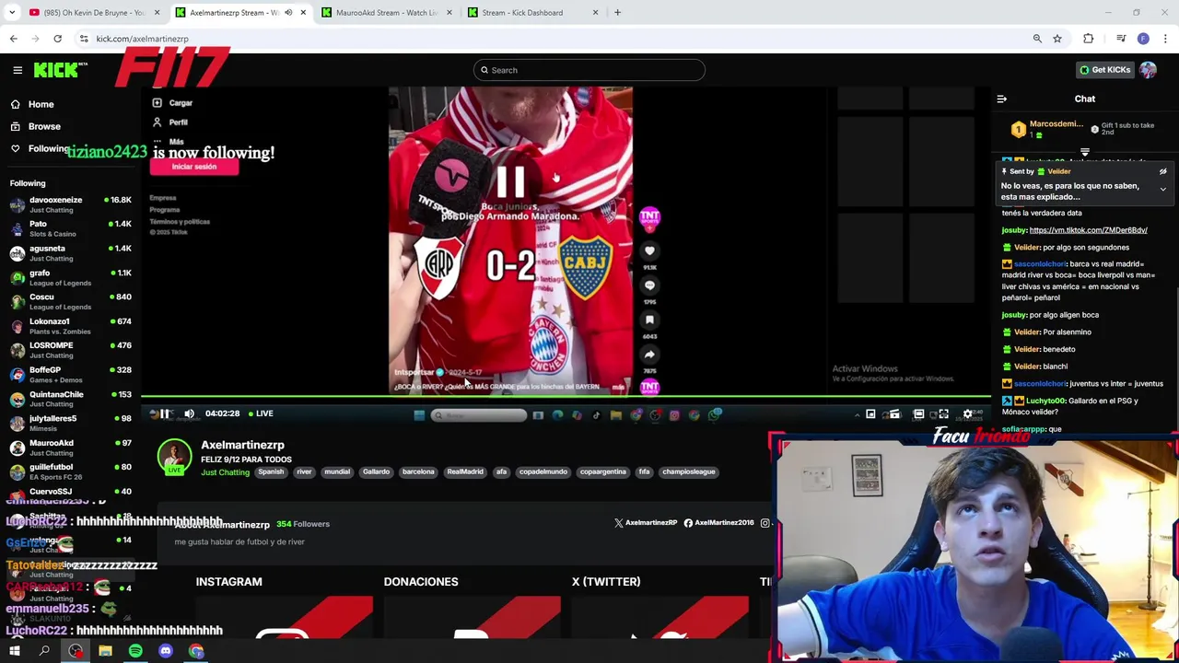Screen dimensions: 1179x663
Task: Open josuby's TikTok link in chat
Action: 1088,230
